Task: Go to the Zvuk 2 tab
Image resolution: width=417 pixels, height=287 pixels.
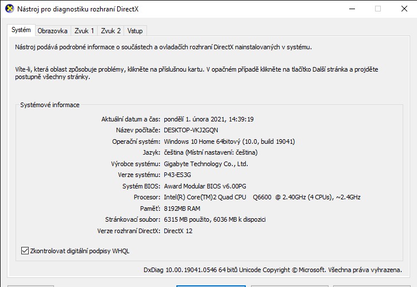Action: pos(111,31)
